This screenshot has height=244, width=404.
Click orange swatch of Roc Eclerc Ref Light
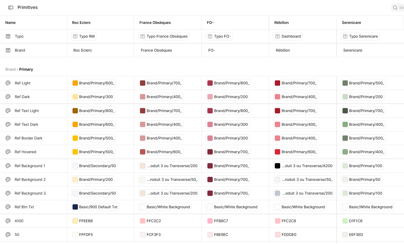point(75,83)
